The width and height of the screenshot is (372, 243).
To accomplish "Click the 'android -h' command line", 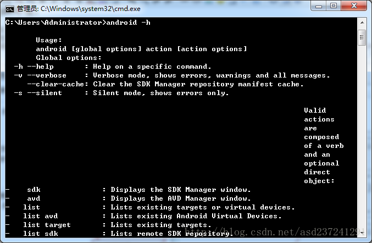I will [78, 23].
